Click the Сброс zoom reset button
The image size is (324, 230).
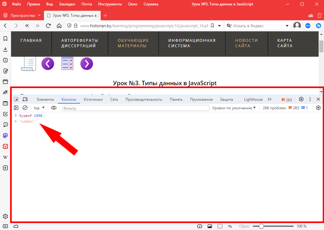[244, 226]
